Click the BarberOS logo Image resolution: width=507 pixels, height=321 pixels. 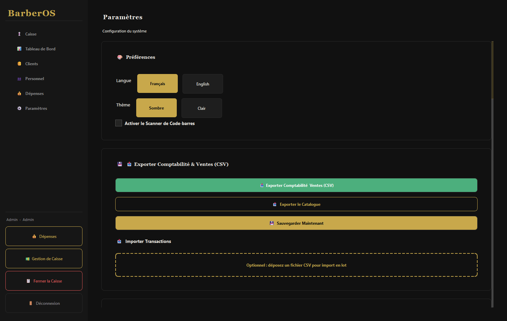tap(32, 13)
